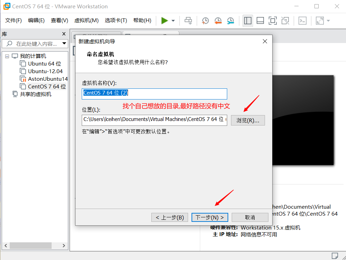Click the VM screen preview thumbnail

303,120
